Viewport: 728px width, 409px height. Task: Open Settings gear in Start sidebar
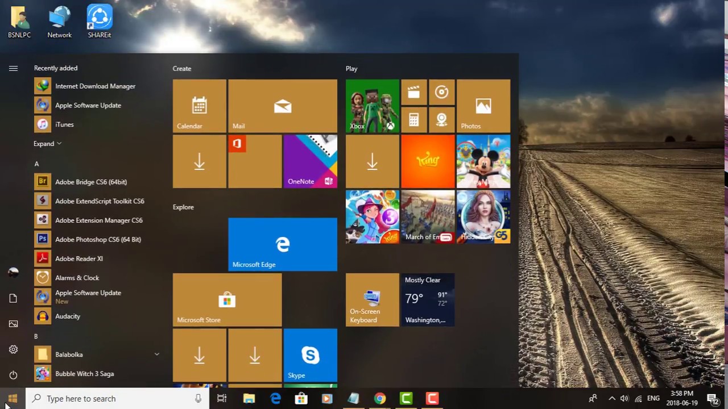(13, 349)
